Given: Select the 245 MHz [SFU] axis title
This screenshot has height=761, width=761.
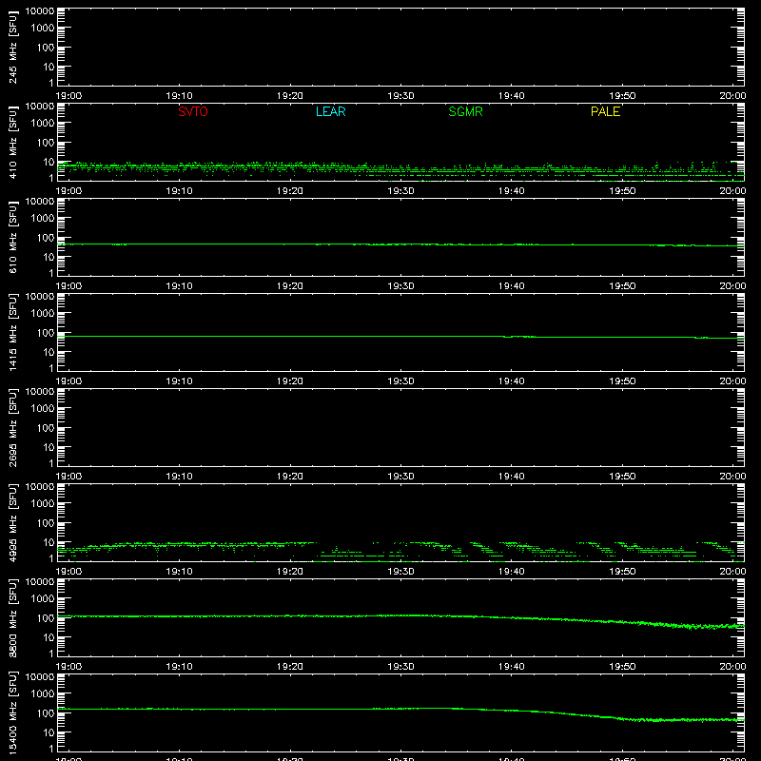Looking at the screenshot, I should tap(12, 48).
